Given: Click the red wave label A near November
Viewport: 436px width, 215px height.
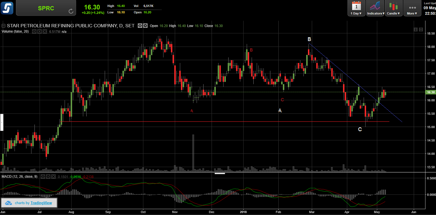Looking at the screenshot, I should pos(191,111).
